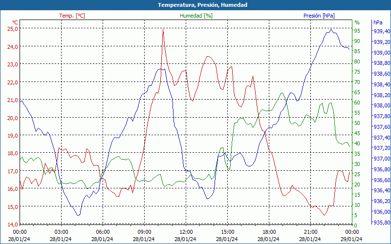391x244 pixels.
Task: Click the '18,0' temperature axis value
Action: [x=13, y=153]
